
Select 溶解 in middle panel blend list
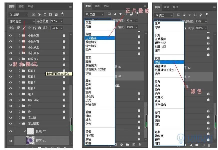[100, 26]
